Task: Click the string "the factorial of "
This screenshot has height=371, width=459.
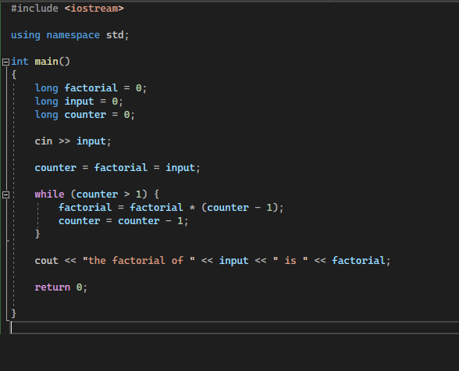Action: (139, 261)
